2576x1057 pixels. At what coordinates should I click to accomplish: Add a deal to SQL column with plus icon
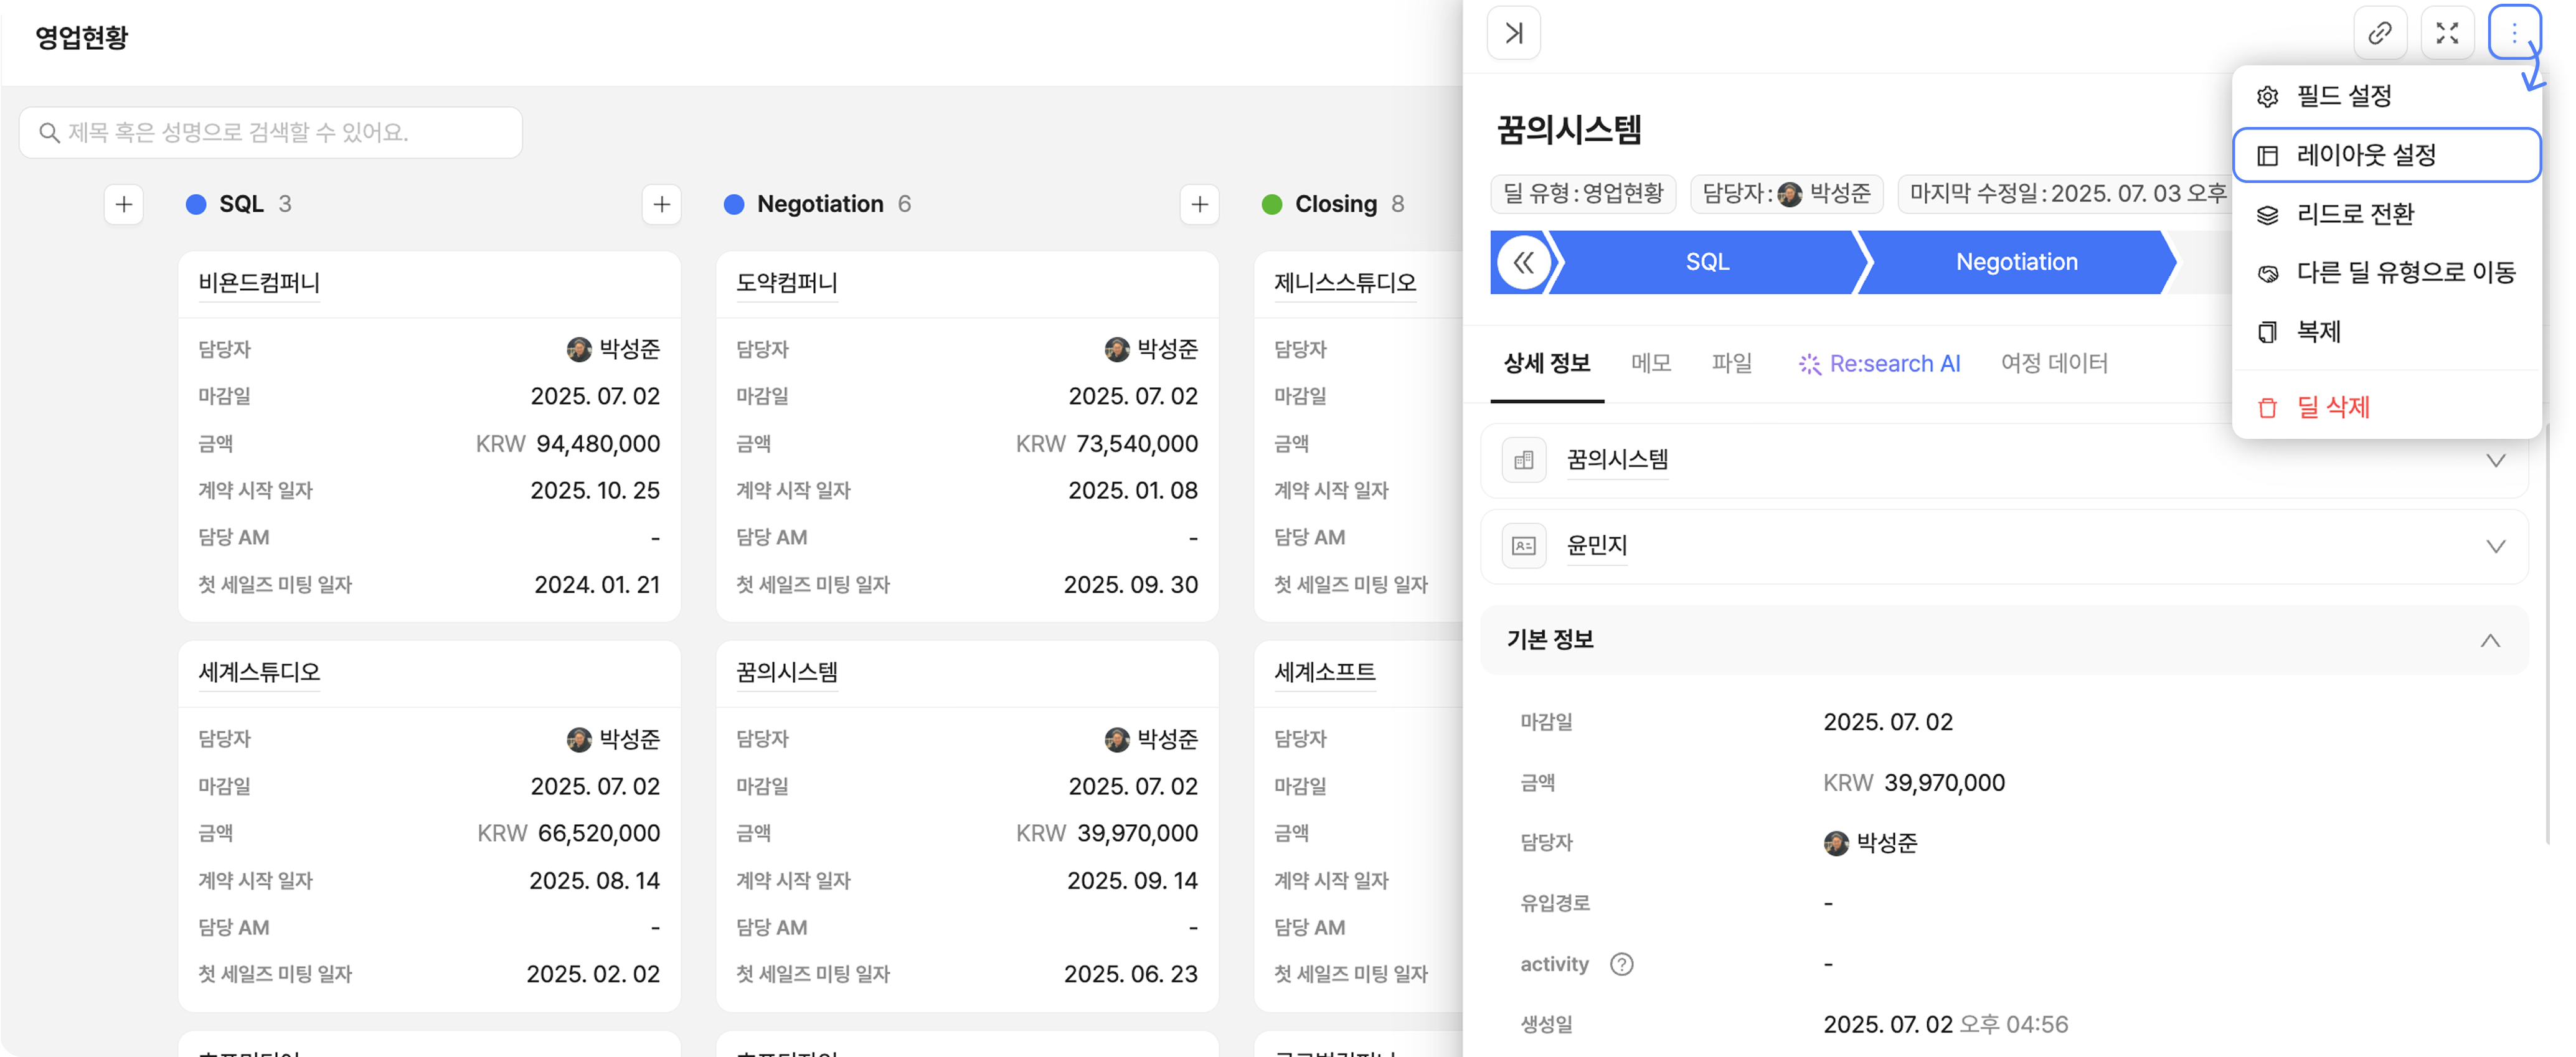tap(124, 204)
